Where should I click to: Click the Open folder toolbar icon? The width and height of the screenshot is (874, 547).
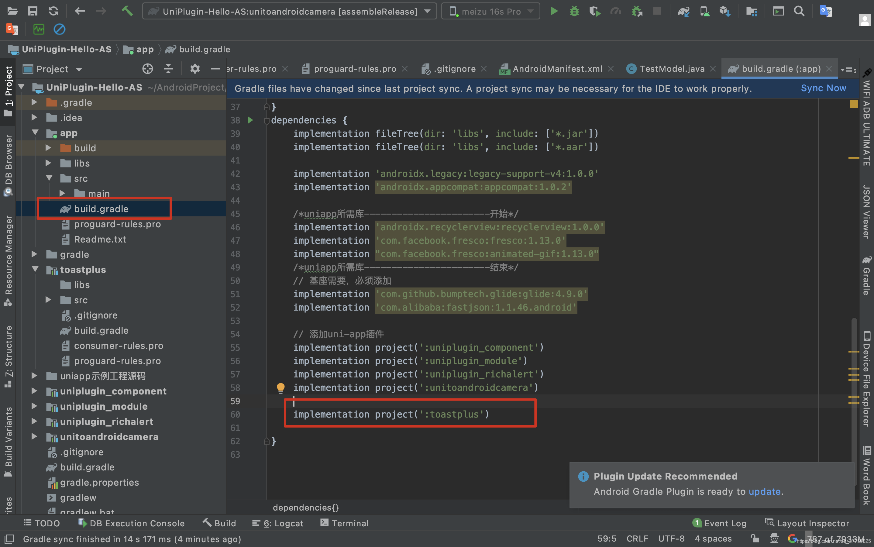(12, 11)
